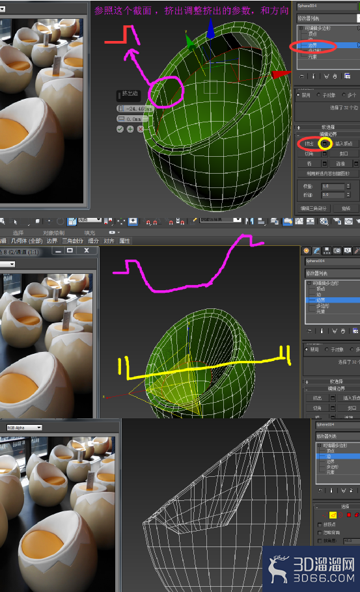Image resolution: width=360 pixels, height=592 pixels.
Task: Click the 折缝 value input field
Action: click(333, 195)
